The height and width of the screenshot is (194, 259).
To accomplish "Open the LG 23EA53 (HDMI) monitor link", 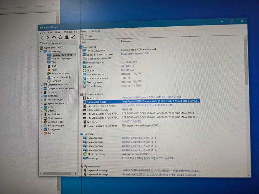I will (x=148, y=158).
